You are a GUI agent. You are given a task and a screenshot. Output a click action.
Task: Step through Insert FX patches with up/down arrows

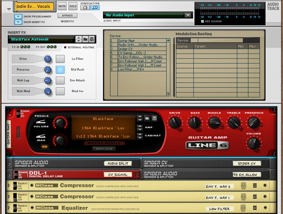coord(78,39)
